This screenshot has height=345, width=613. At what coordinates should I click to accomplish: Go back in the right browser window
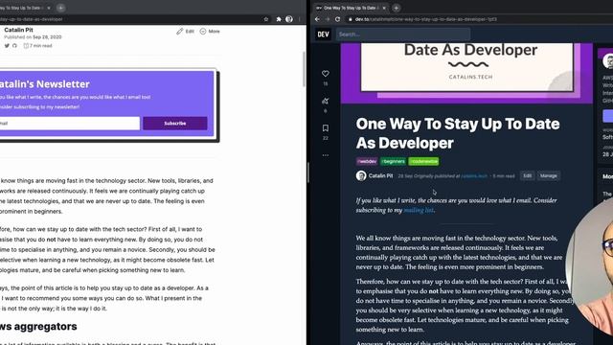(x=317, y=19)
